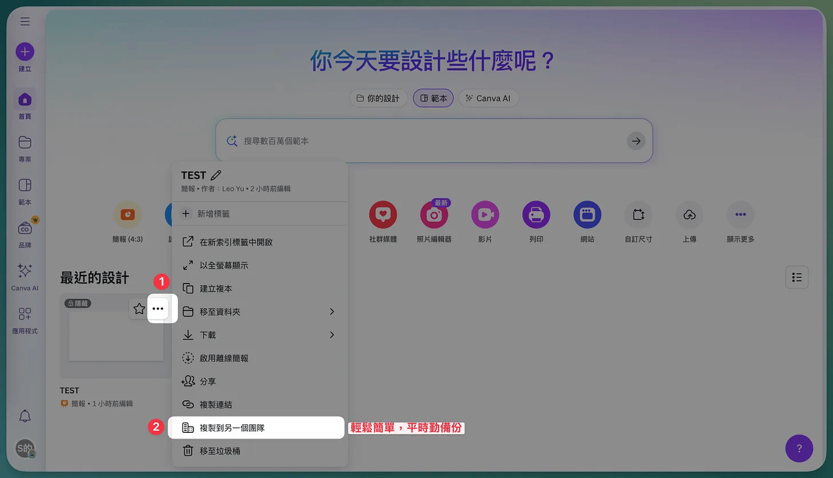
Task: Select the Canva AI pill tab
Action: pos(488,98)
